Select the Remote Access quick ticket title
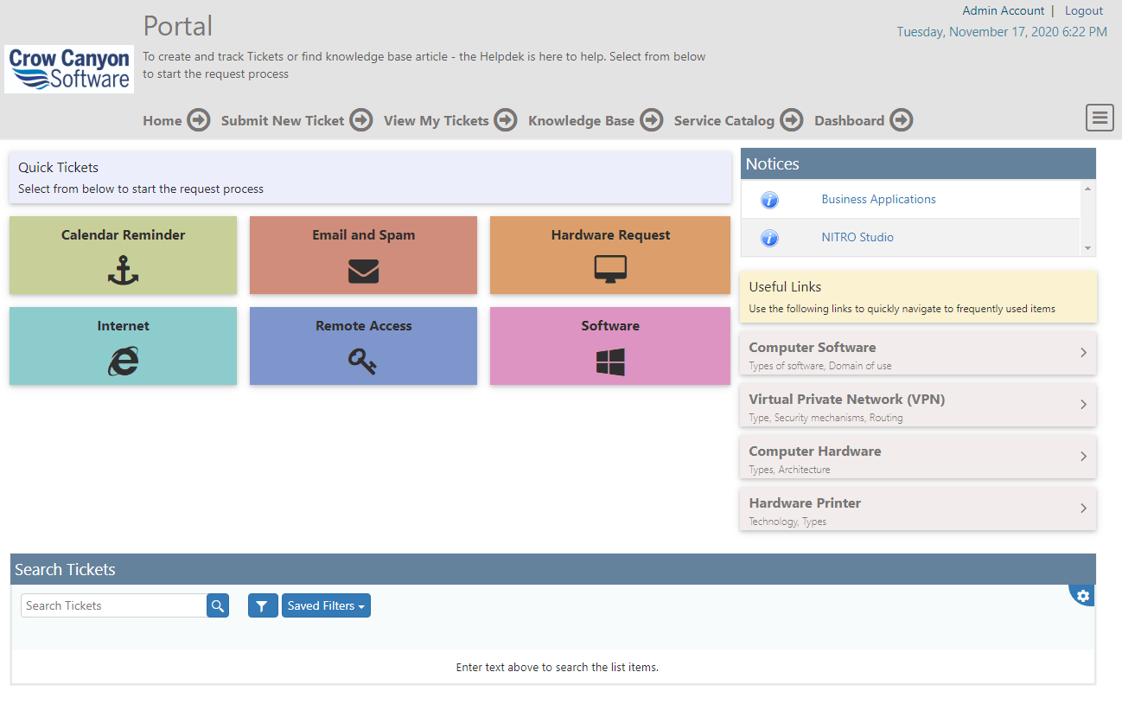 pyautogui.click(x=363, y=325)
